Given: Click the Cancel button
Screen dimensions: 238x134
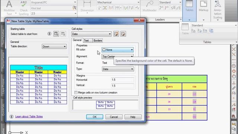Looking at the screenshot, I should coord(114,117).
